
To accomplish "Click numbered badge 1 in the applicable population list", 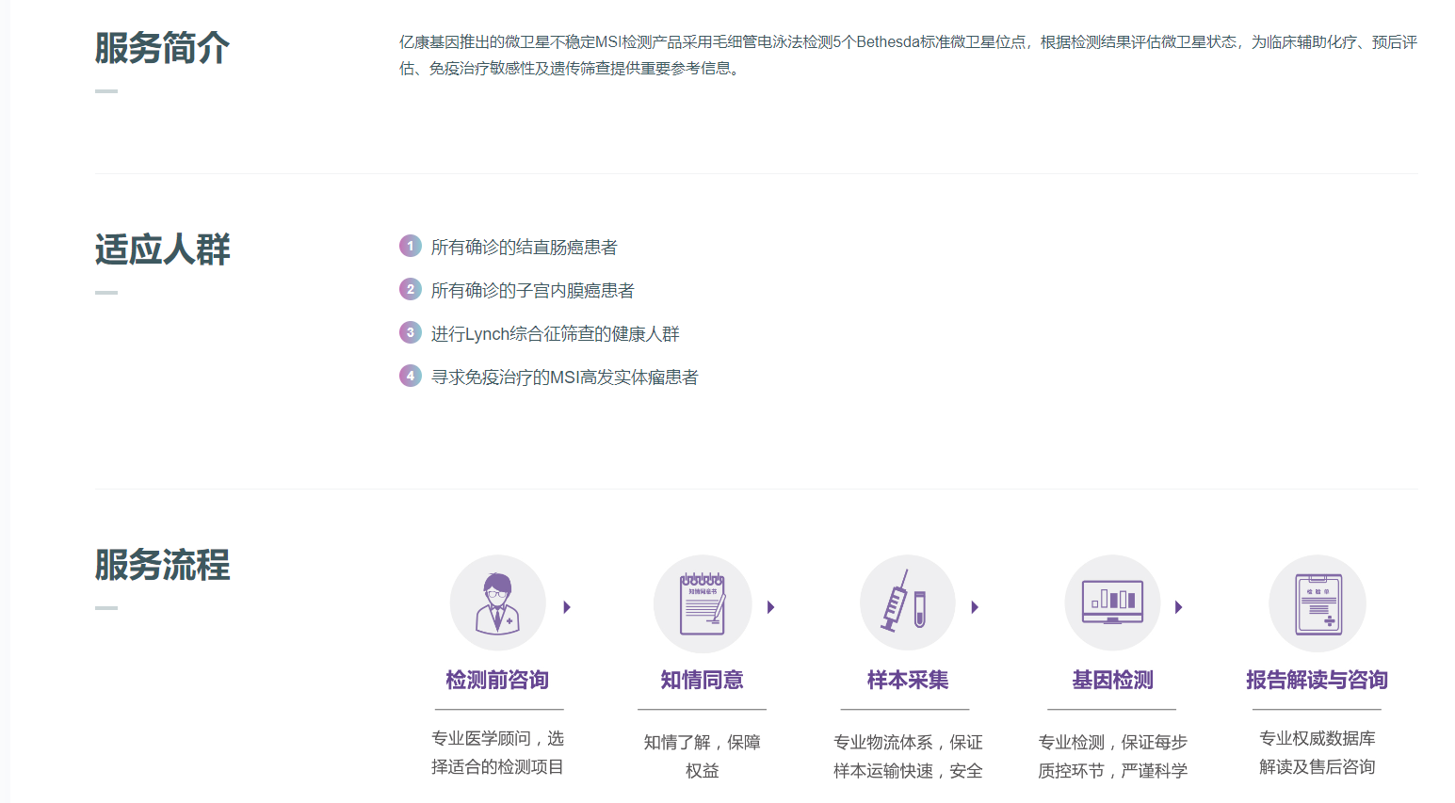I will tap(410, 246).
